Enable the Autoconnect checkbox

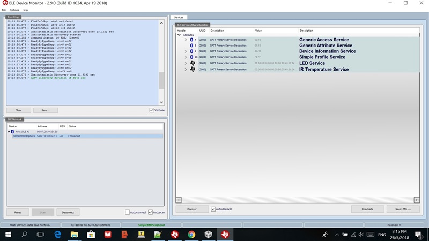(127, 212)
